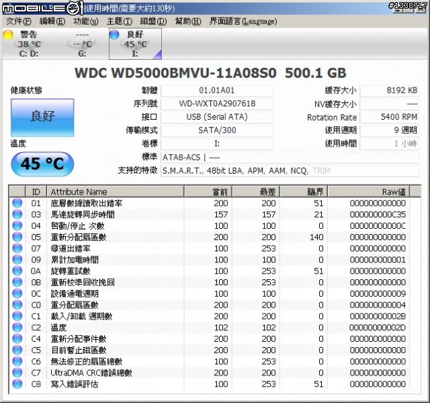Select attribute name 寫入錯誤評估
Image resolution: width=430 pixels, height=403 pixels.
point(75,384)
